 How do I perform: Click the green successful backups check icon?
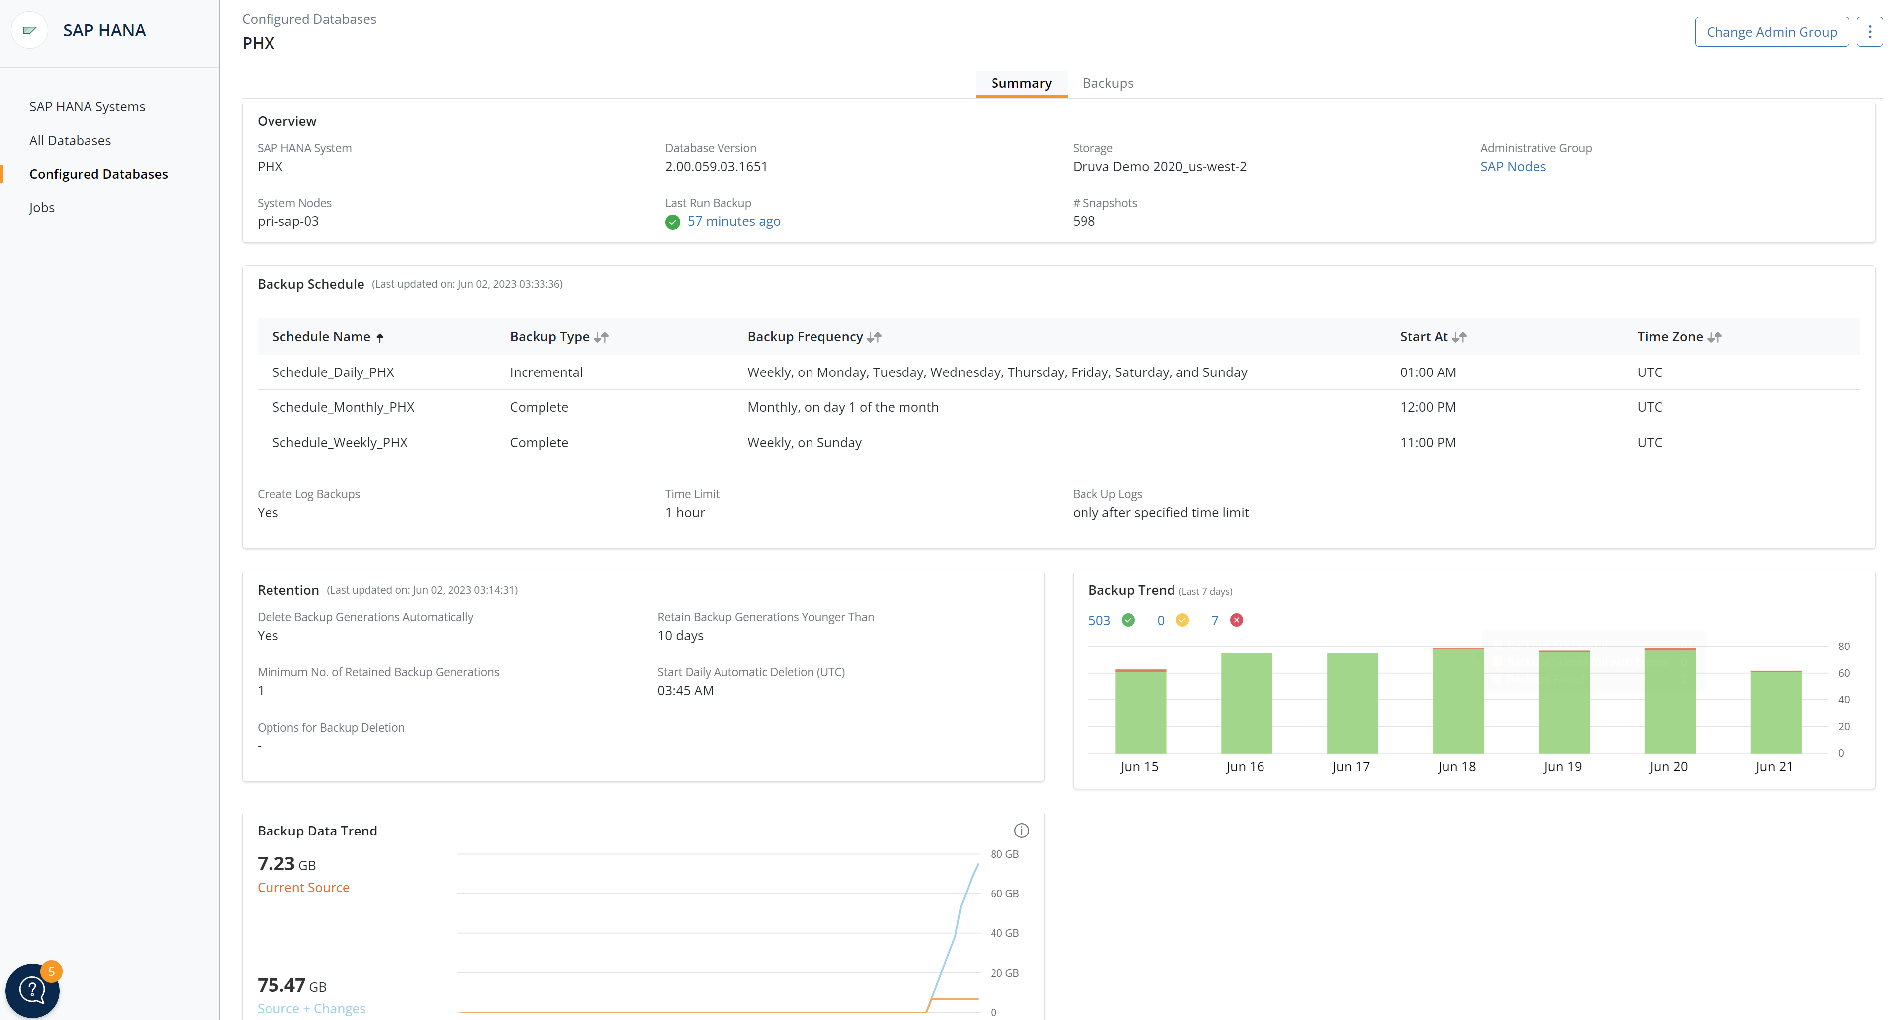[1128, 620]
